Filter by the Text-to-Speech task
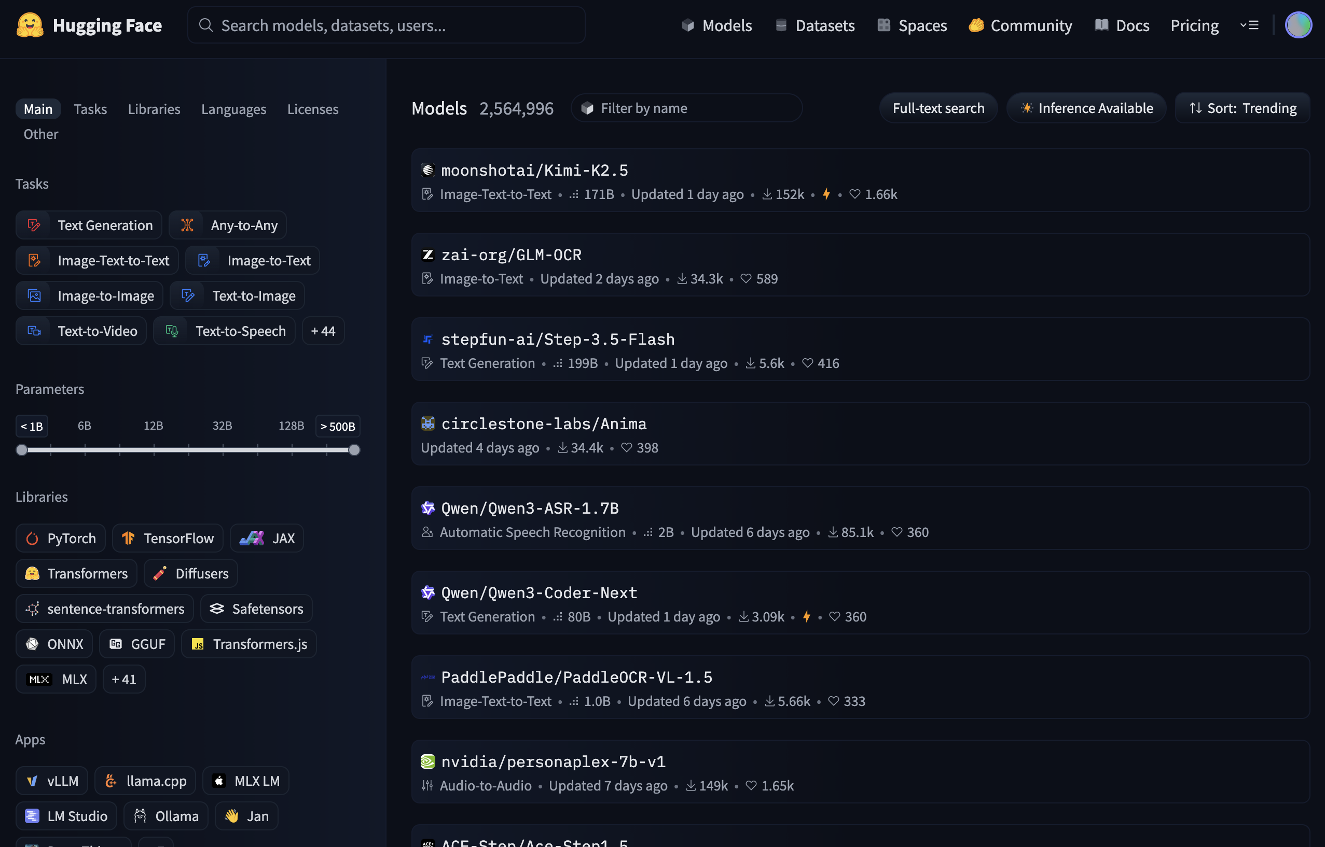Viewport: 1325px width, 847px height. tap(225, 331)
